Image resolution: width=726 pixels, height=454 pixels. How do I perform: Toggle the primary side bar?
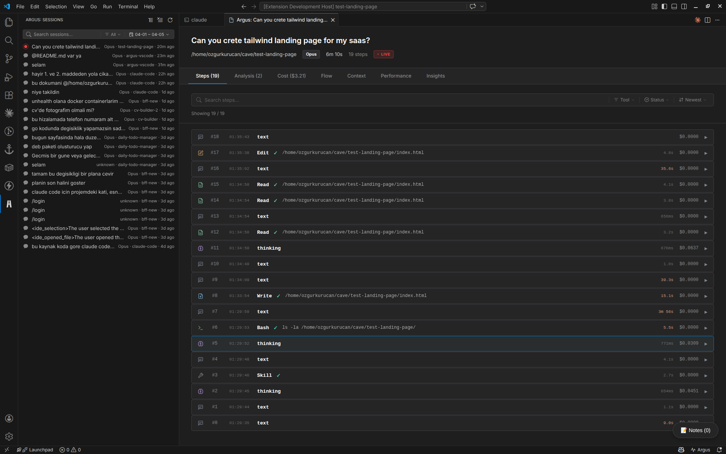point(664,6)
